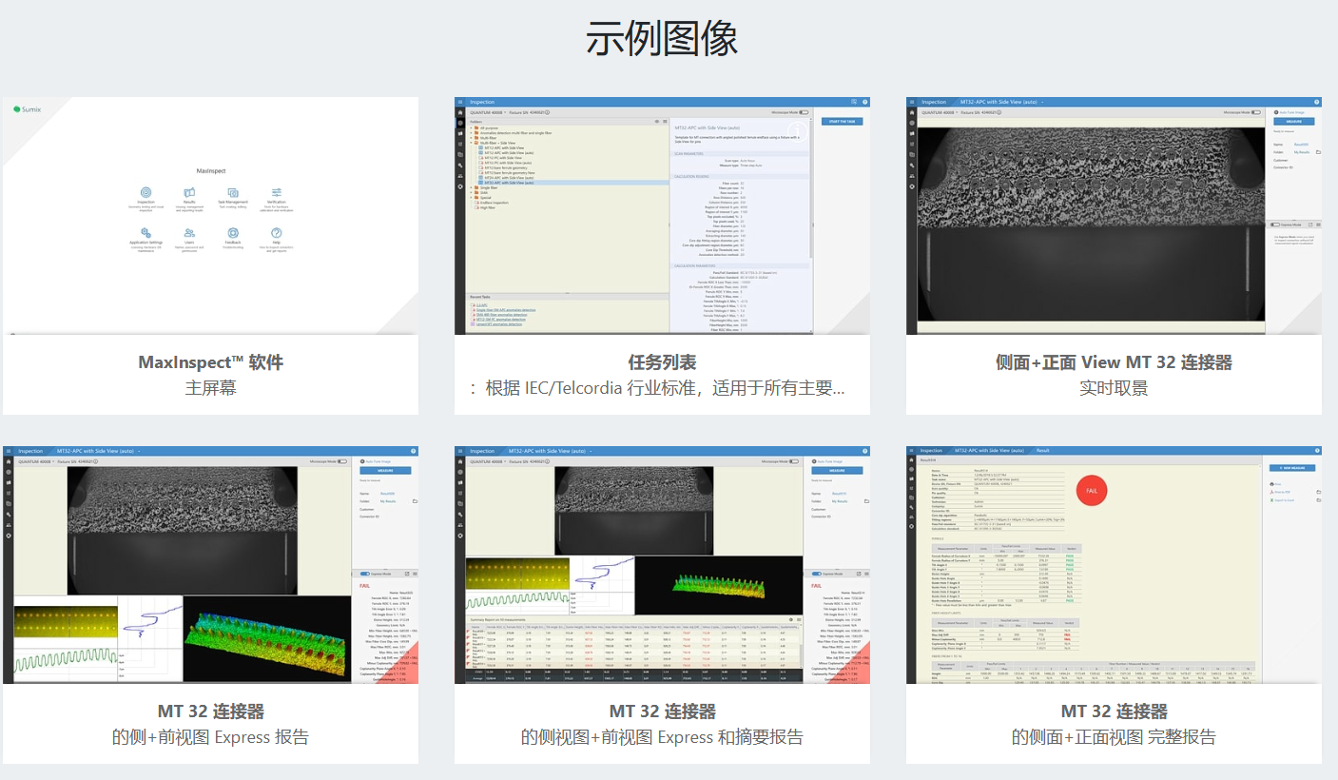Click the 的侧面+正面视图 完整报告 subtitle
Viewport: 1338px width, 780px height.
coord(1114,737)
